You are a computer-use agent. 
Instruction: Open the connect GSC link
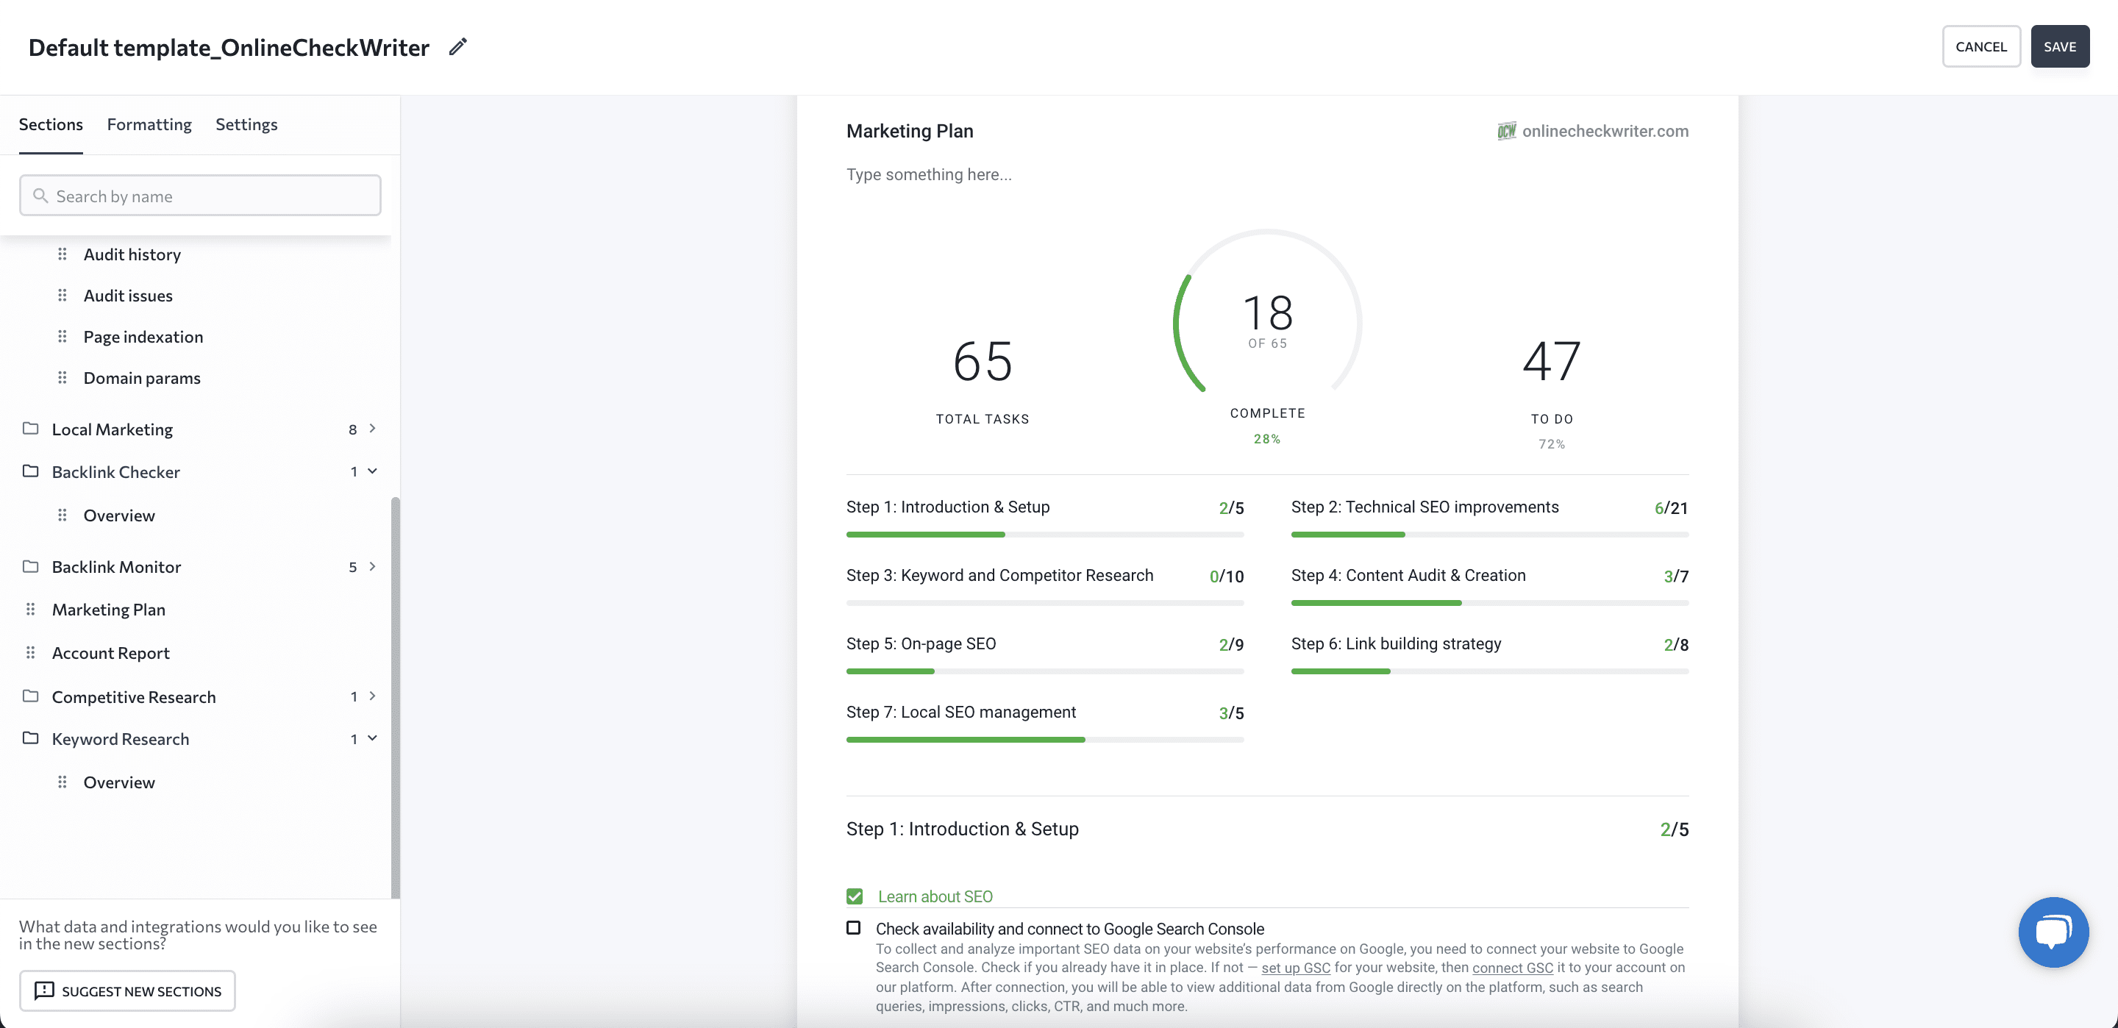point(1512,968)
